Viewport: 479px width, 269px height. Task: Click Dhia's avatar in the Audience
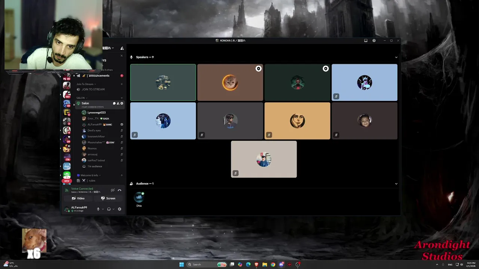click(139, 197)
